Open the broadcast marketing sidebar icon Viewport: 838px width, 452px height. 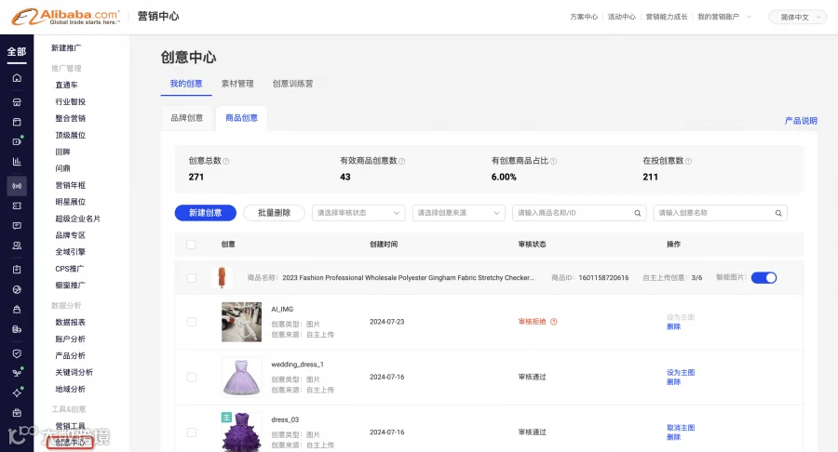[x=17, y=186]
